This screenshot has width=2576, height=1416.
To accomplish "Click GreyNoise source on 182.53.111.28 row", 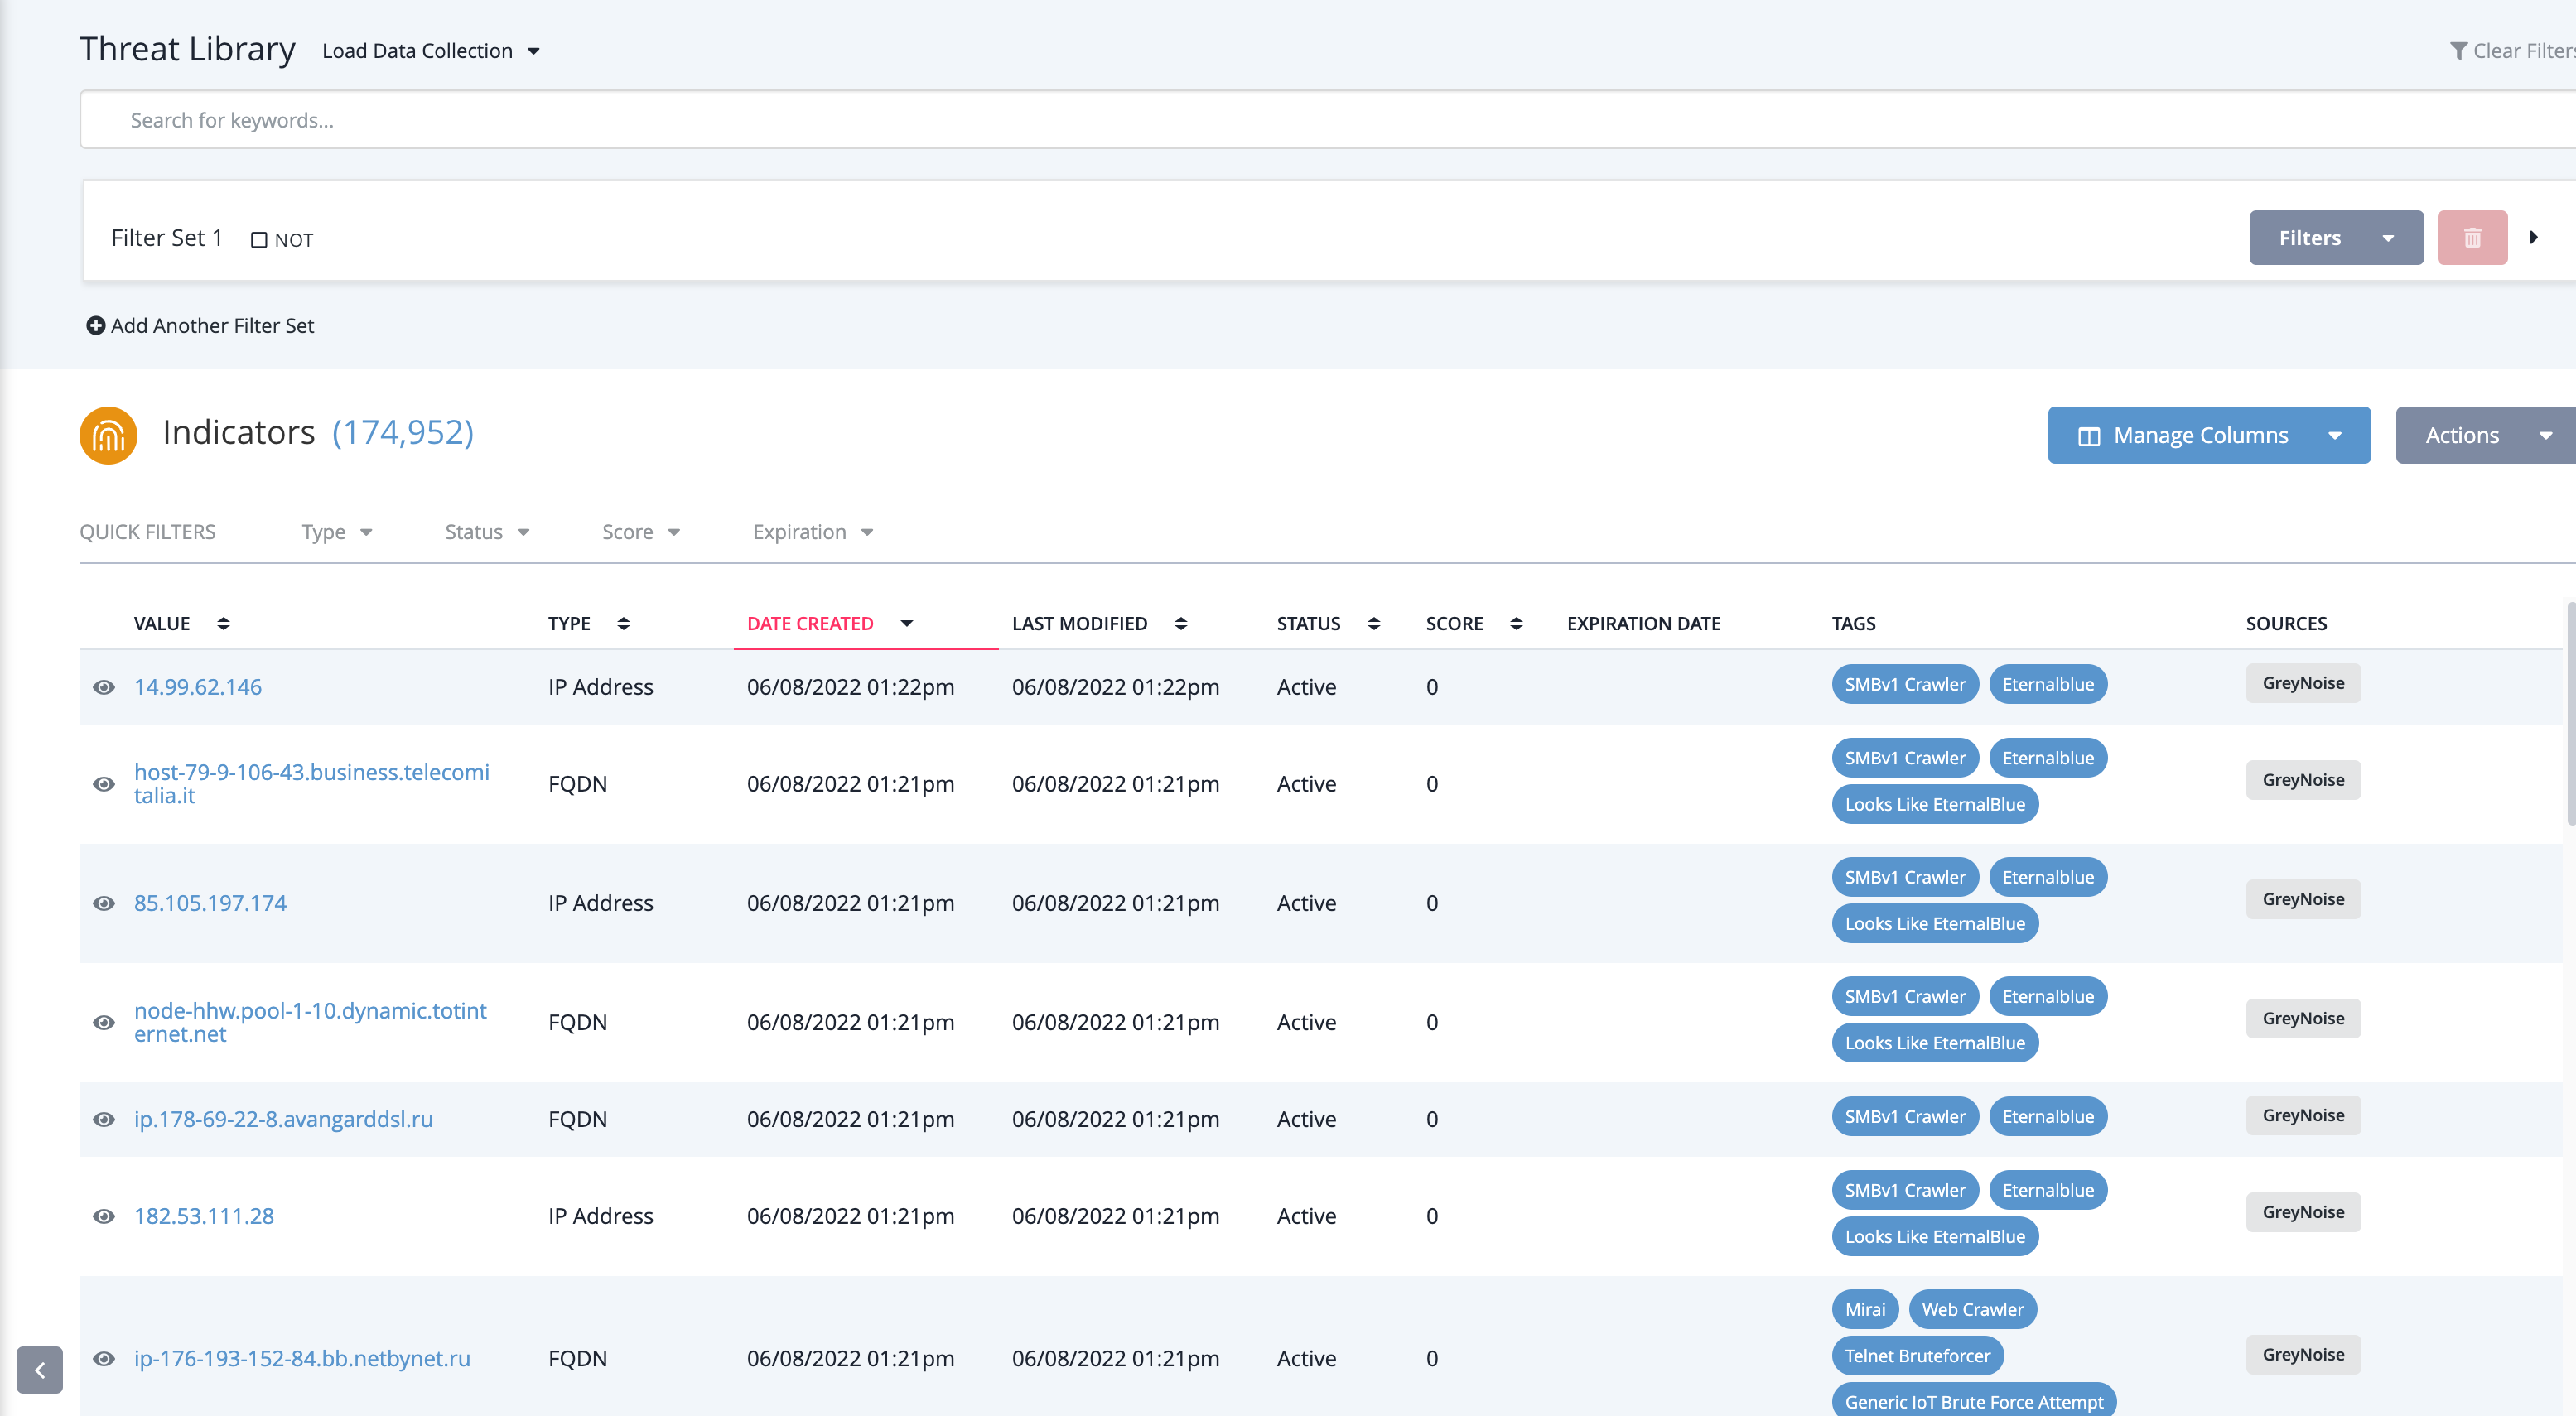I will (2303, 1212).
